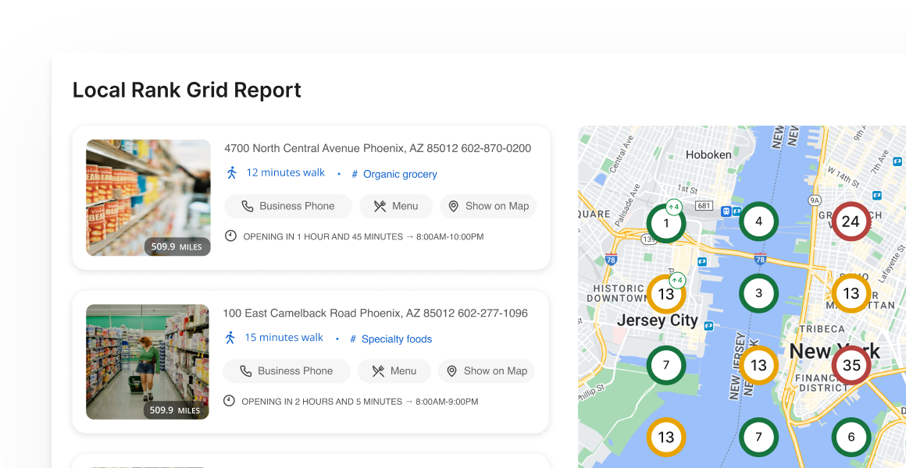Click the +4 badge on the Historic Downtown 13 marker

676,281
